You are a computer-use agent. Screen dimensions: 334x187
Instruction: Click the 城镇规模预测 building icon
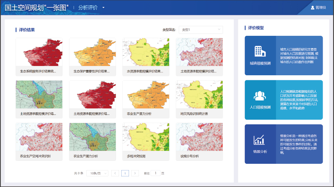click(260, 51)
